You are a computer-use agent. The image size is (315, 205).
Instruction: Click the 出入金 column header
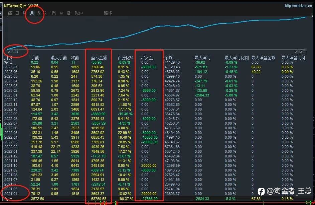(147, 58)
